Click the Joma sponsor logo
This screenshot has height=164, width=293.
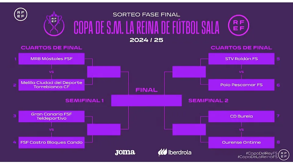tap(125, 152)
